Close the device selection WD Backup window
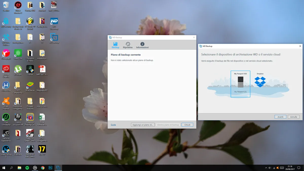The height and width of the screenshot is (171, 304). (300, 46)
